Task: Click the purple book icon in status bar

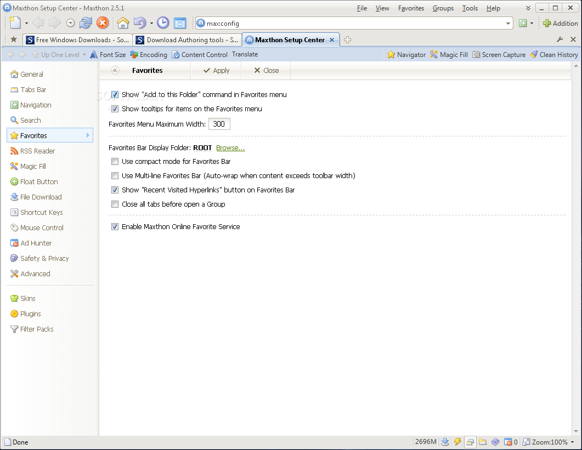Action: [495, 442]
